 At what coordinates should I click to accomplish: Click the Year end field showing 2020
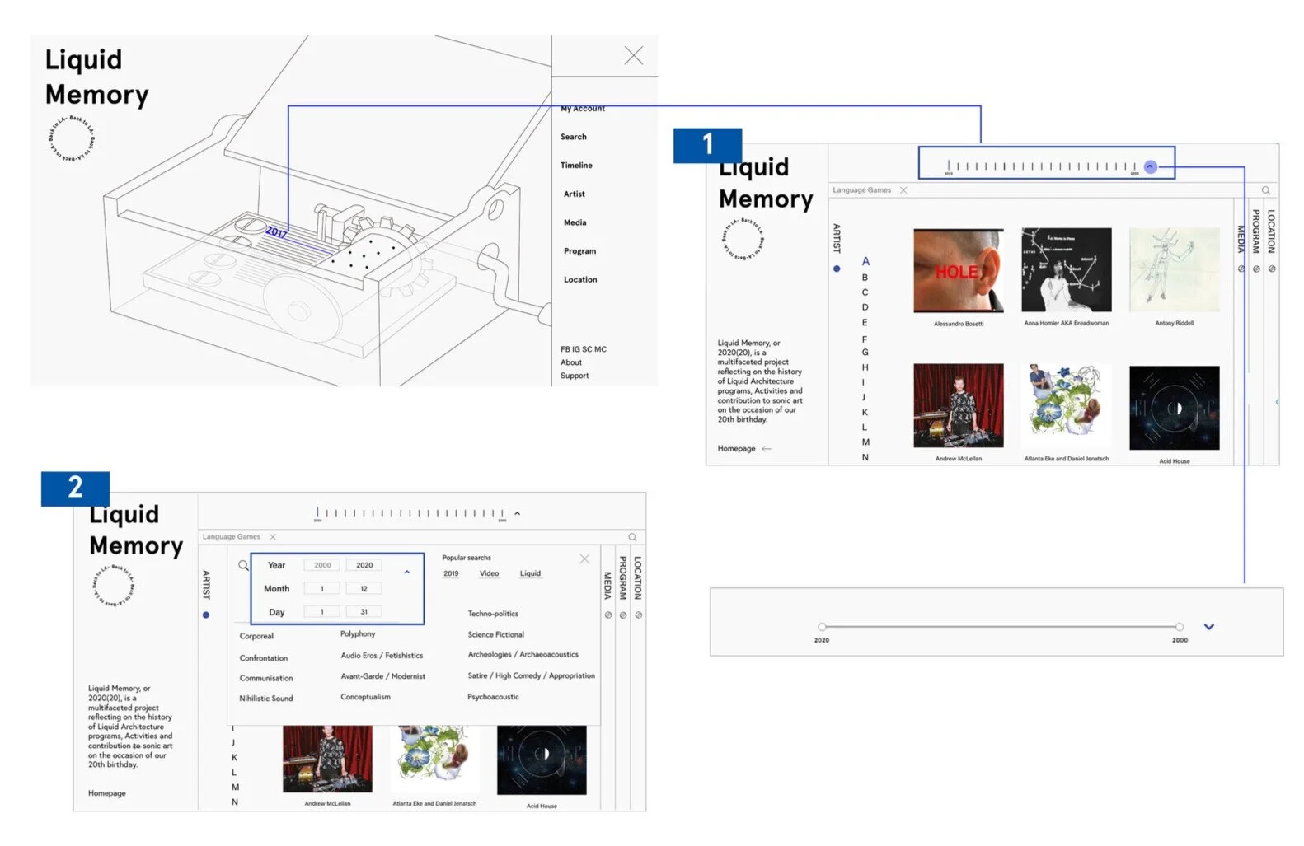364,565
